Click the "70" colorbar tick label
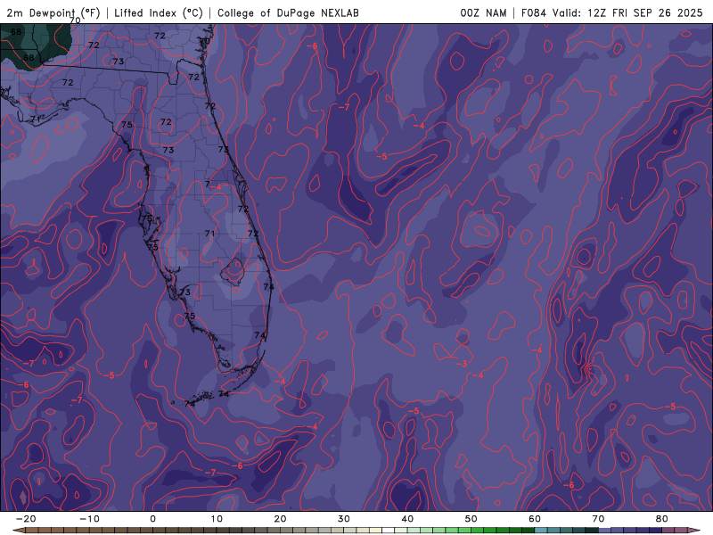This screenshot has height=535, width=713. click(x=598, y=519)
